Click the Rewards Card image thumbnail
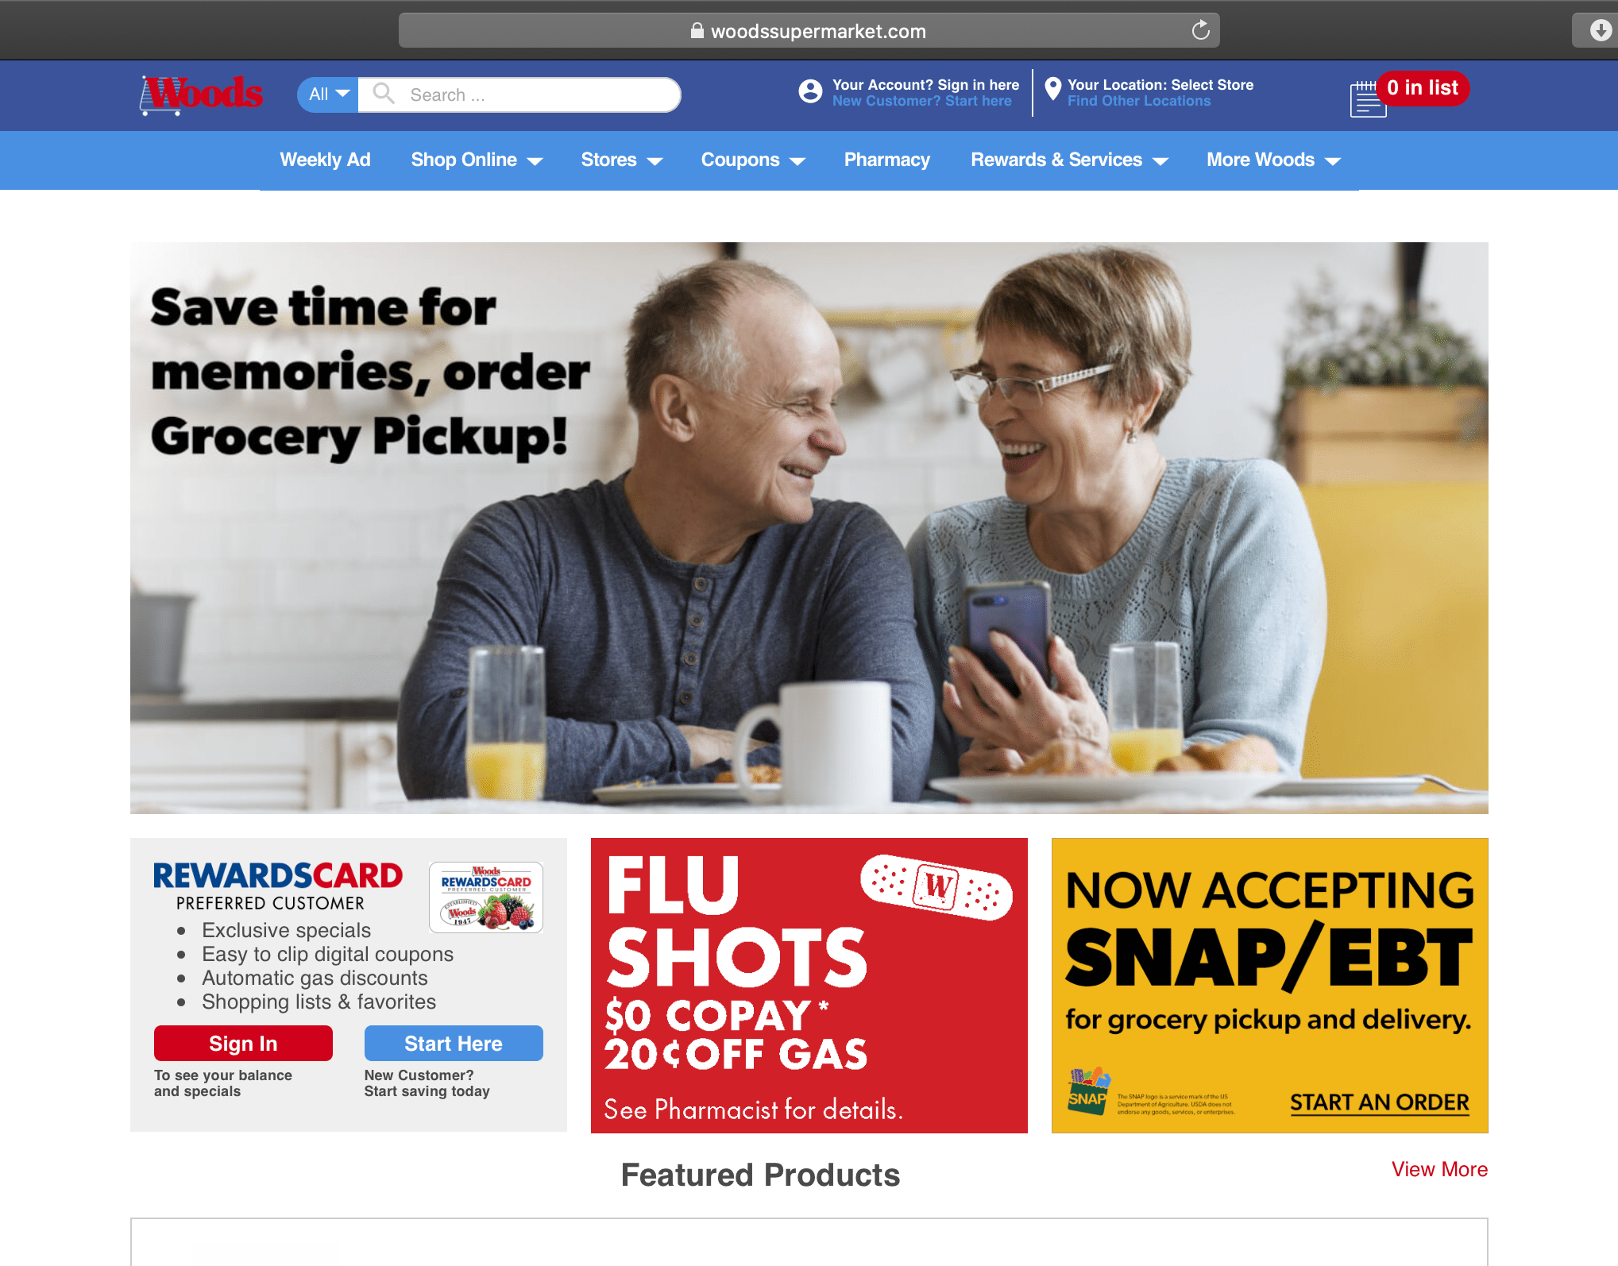 [x=486, y=897]
